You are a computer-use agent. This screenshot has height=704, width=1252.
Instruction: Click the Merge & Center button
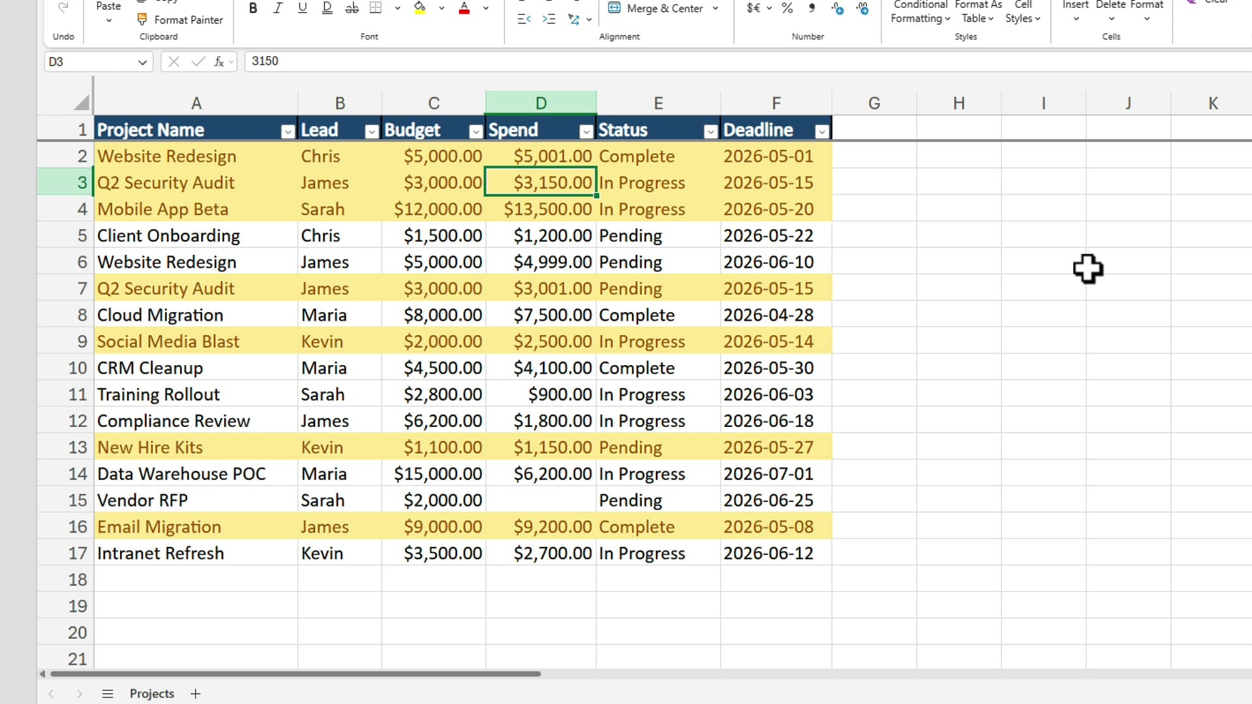tap(656, 8)
